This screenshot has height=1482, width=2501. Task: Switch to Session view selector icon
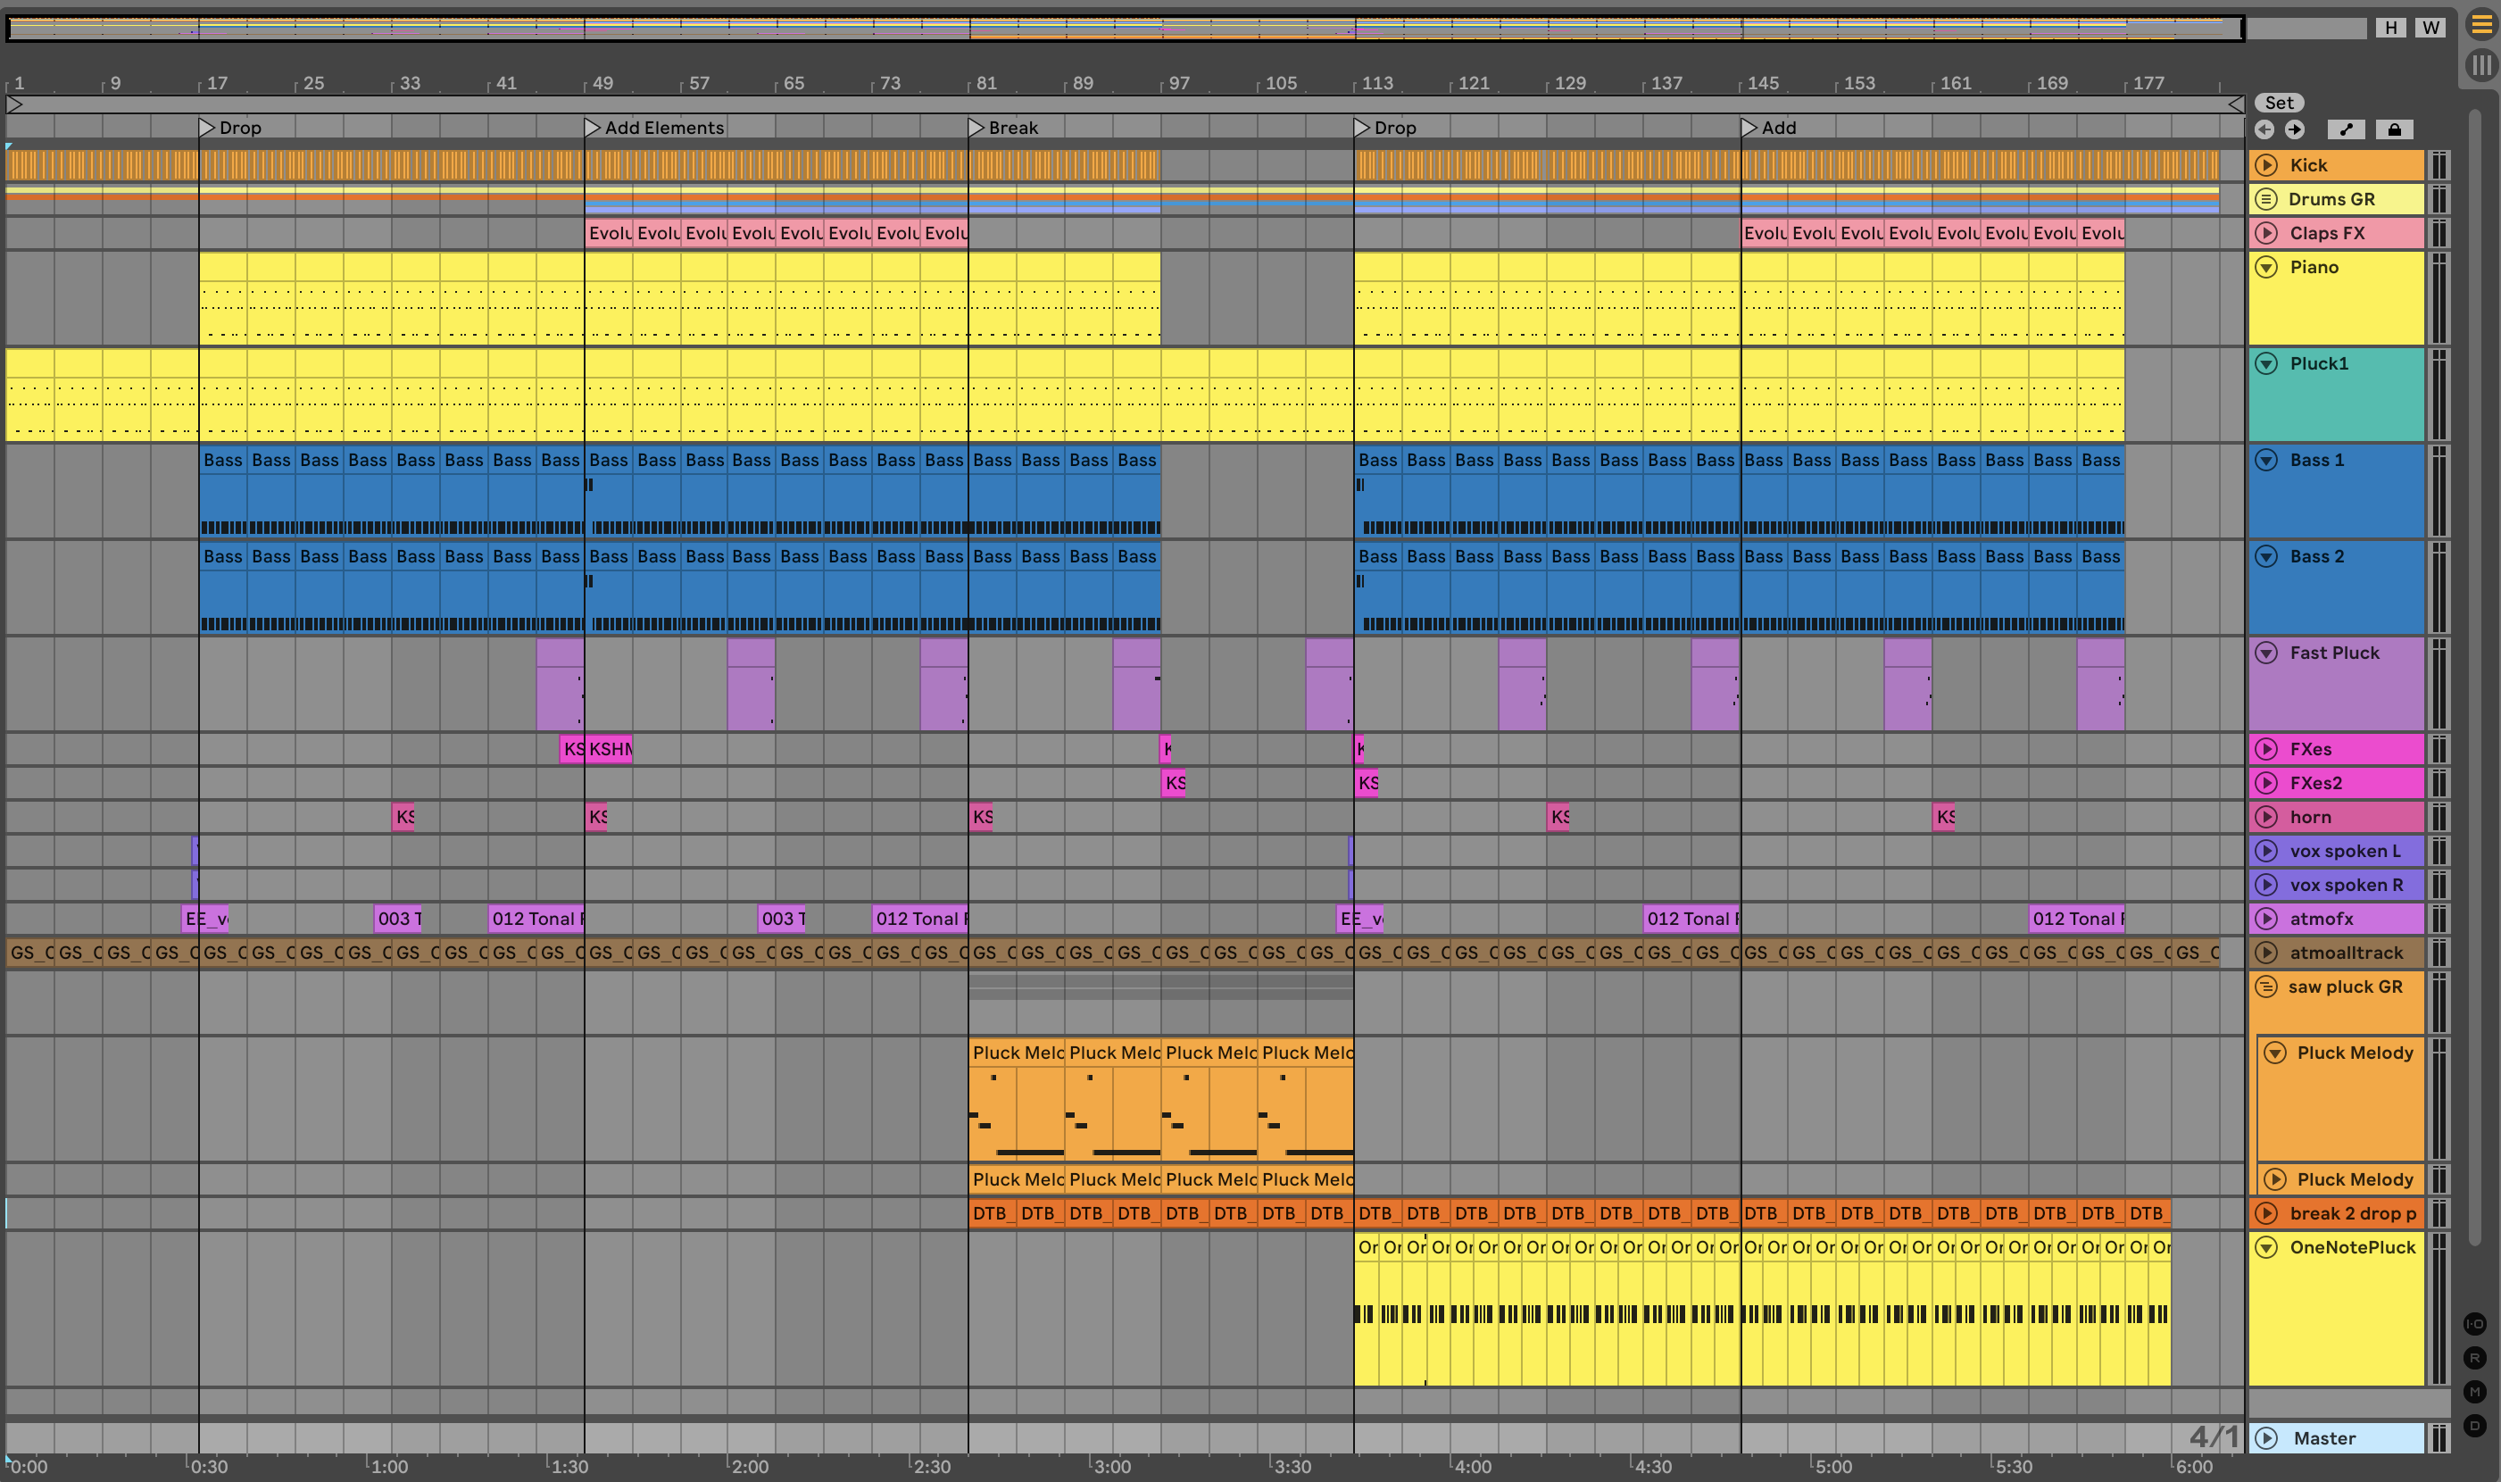(x=2481, y=66)
